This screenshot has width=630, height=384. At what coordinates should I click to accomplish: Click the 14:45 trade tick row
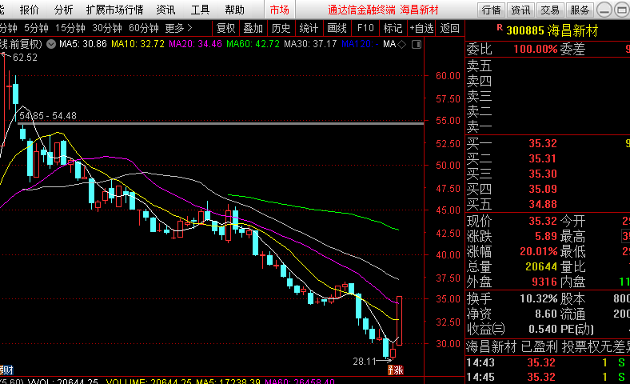point(548,377)
